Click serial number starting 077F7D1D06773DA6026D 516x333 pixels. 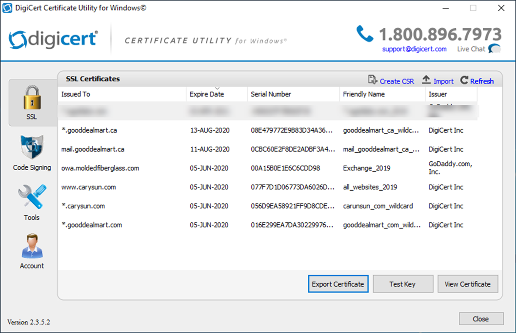click(x=293, y=187)
